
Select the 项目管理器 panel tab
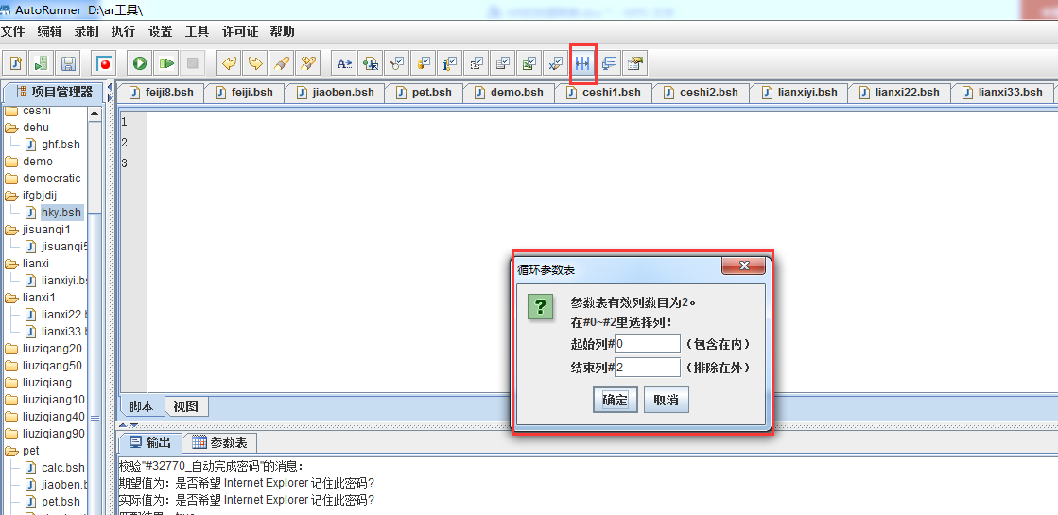click(54, 93)
